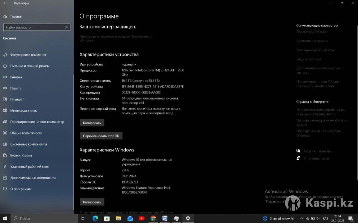
Task: Go back with the top-left arrow
Action: coord(5,3)
